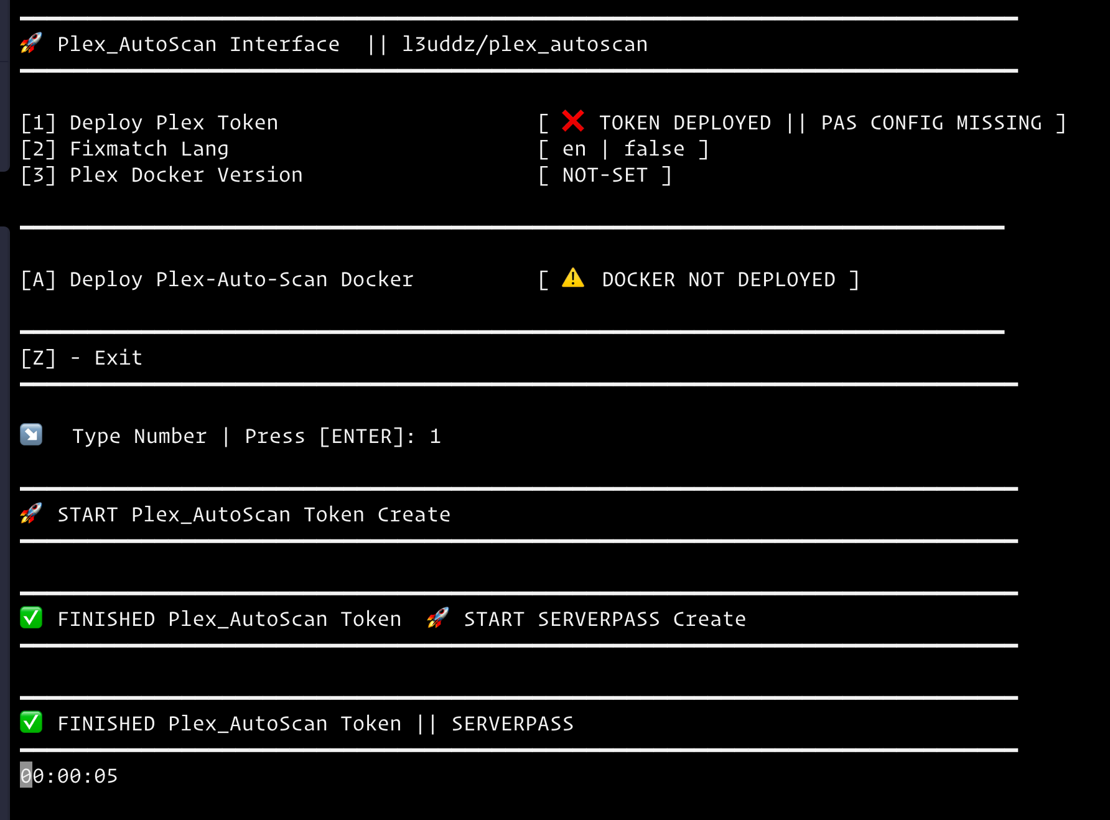Click the 00:00:05 timer text

tap(69, 776)
